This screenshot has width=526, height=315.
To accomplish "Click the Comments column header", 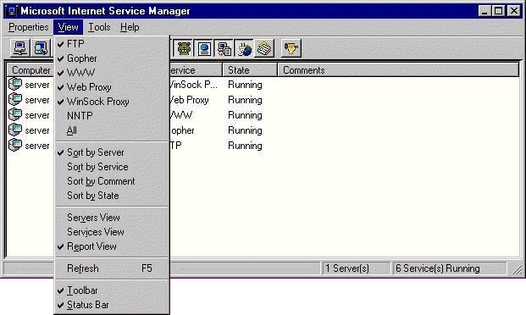I will tap(399, 70).
